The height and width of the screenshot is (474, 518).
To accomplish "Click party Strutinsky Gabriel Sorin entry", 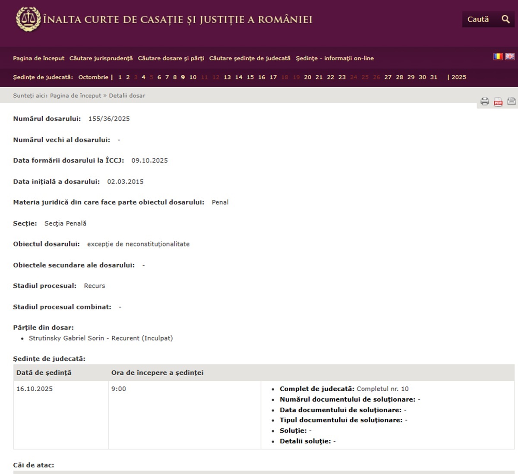I will (101, 338).
